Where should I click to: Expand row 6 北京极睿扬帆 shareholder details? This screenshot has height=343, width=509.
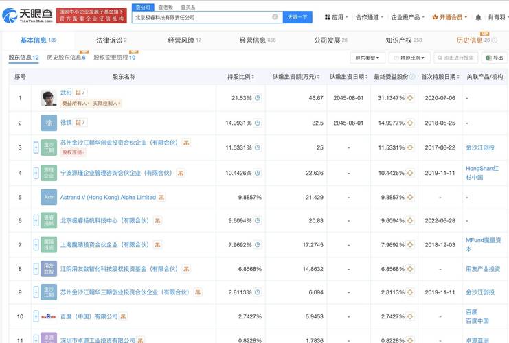[36, 220]
